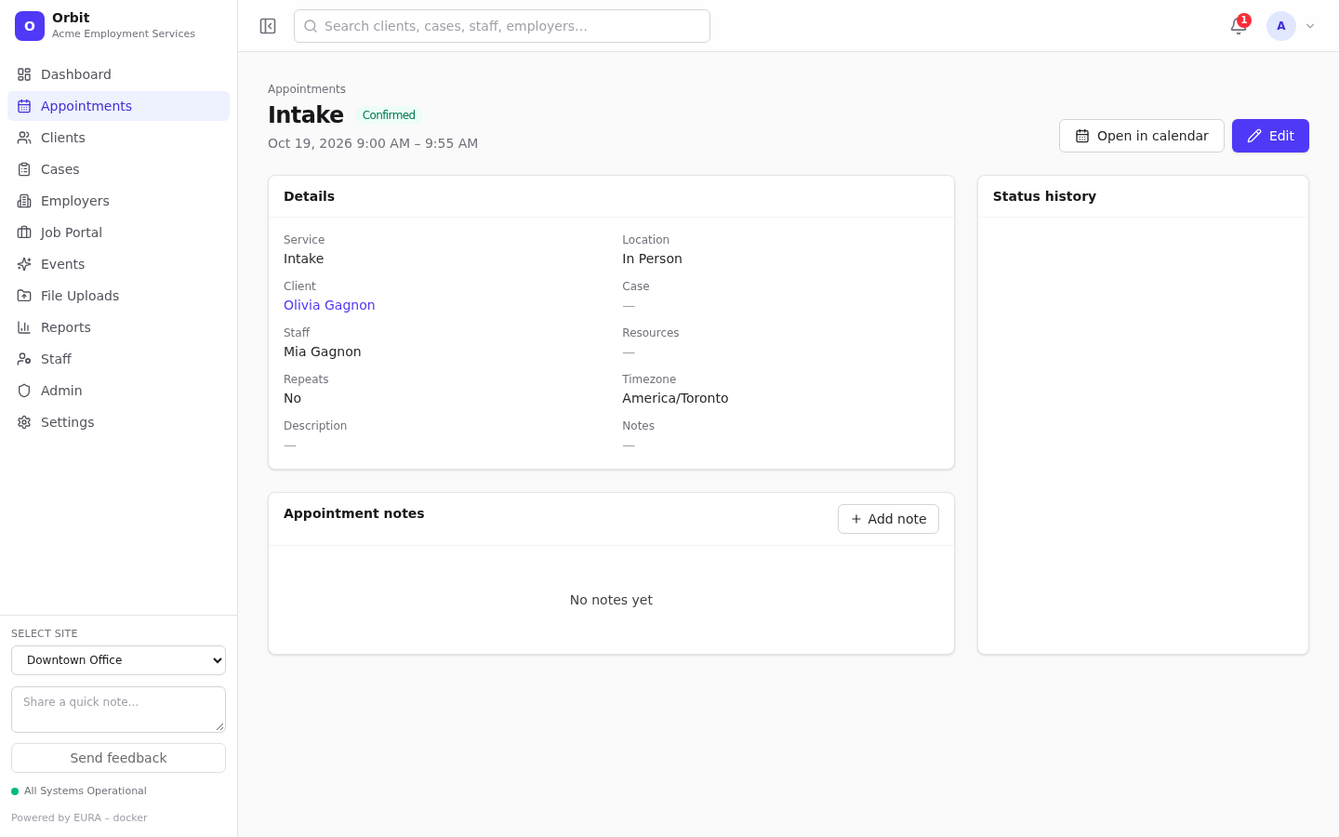Viewport: 1339px width, 837px height.
Task: Click the Status history heading
Action: [x=1044, y=196]
